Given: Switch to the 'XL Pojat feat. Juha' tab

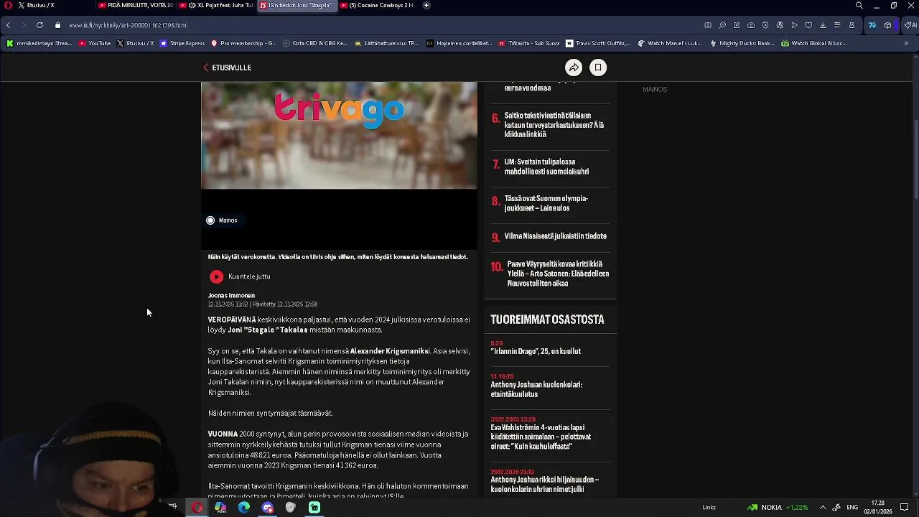Looking at the screenshot, I should click(217, 5).
